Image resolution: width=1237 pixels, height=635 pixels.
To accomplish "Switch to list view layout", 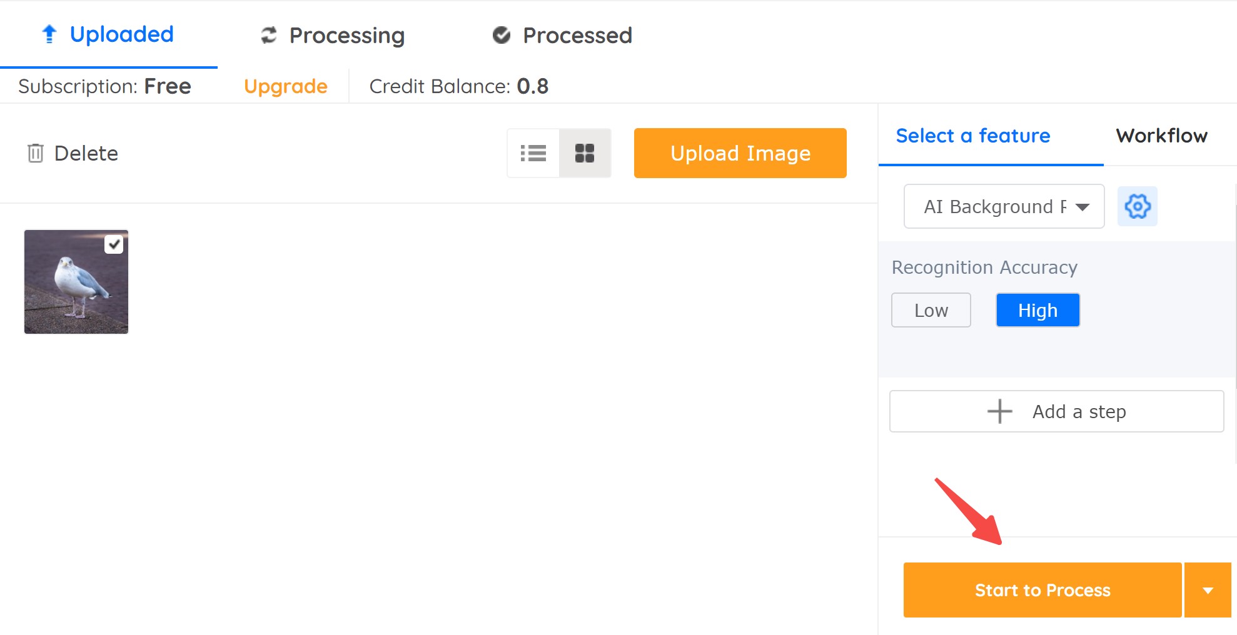I will point(533,153).
